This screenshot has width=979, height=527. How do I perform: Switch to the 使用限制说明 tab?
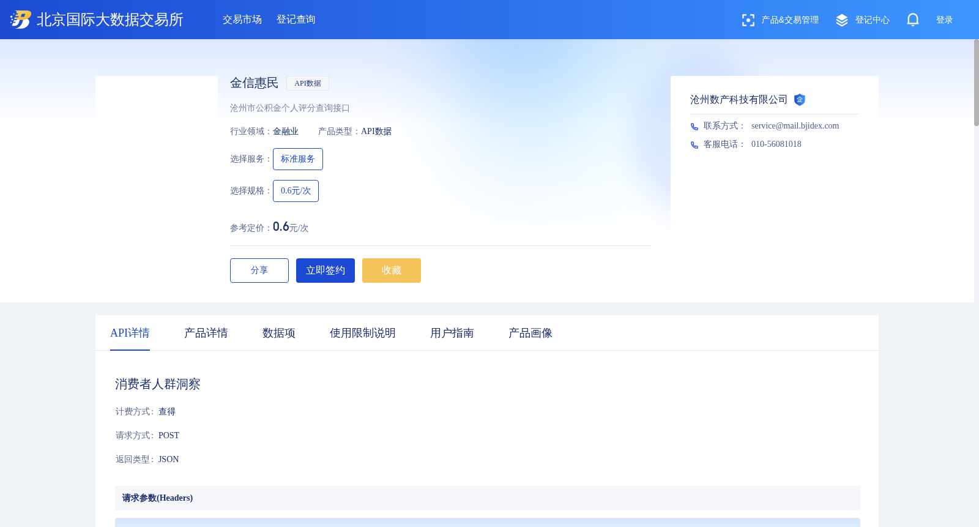coord(363,333)
